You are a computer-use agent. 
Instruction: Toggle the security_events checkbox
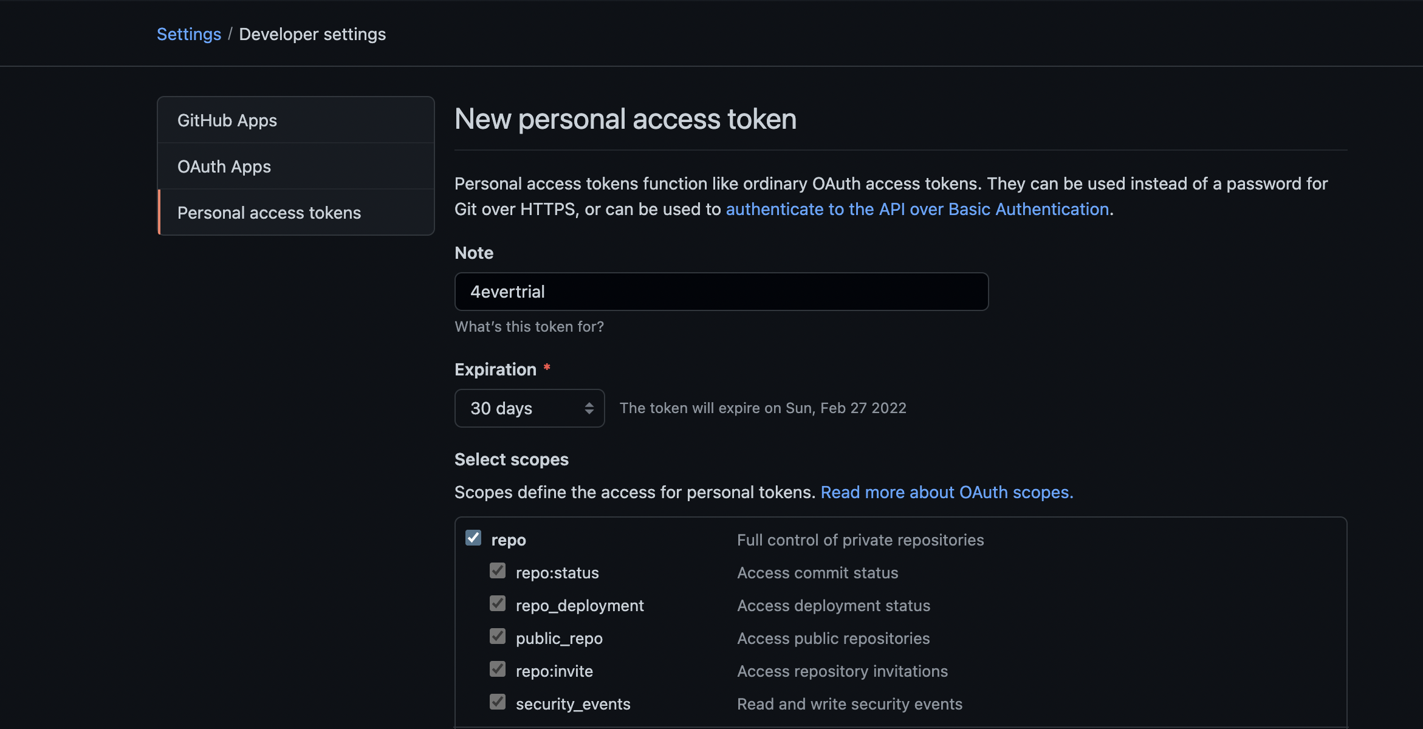coord(498,702)
